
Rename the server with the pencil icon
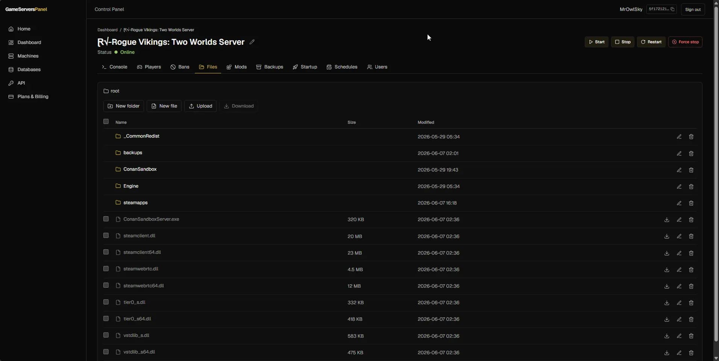tap(252, 42)
